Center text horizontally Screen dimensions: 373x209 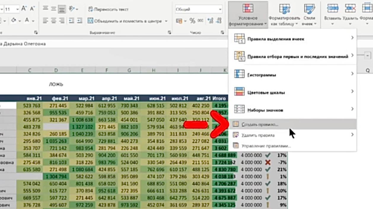pyautogui.click(x=54, y=21)
